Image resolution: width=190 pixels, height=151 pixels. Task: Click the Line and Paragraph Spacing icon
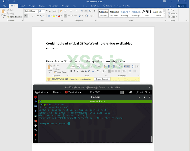(x=80, y=16)
